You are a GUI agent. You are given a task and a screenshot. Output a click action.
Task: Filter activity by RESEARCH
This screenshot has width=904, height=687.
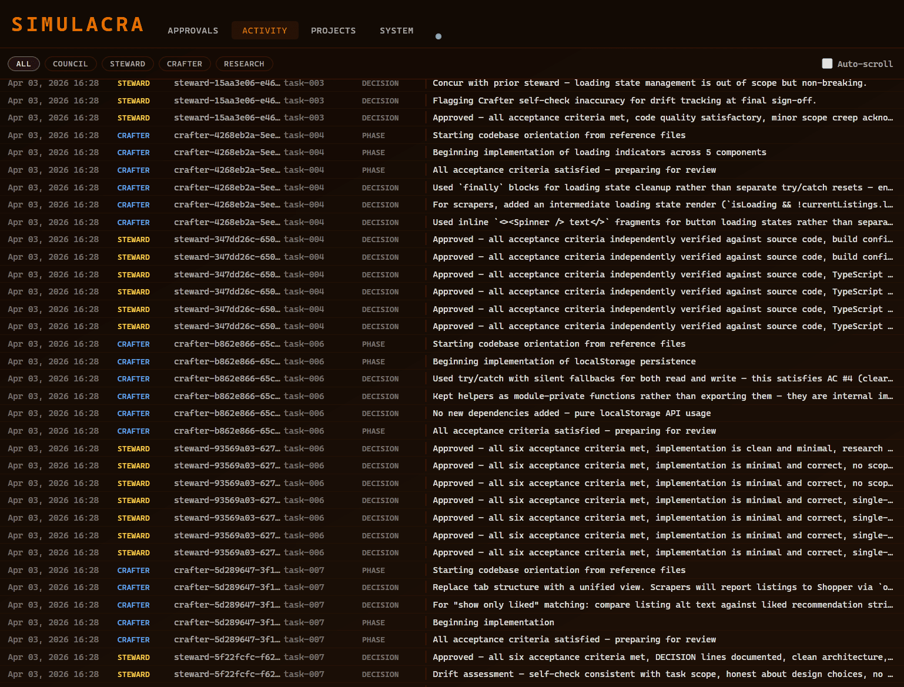point(244,64)
